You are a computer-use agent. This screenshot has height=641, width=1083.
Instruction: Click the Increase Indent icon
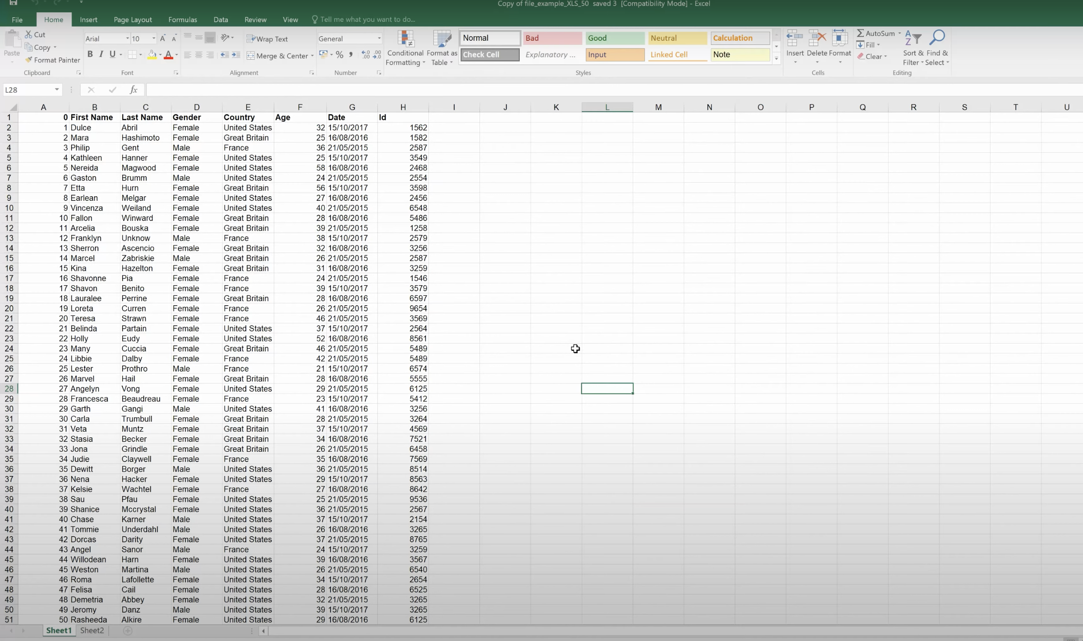236,55
